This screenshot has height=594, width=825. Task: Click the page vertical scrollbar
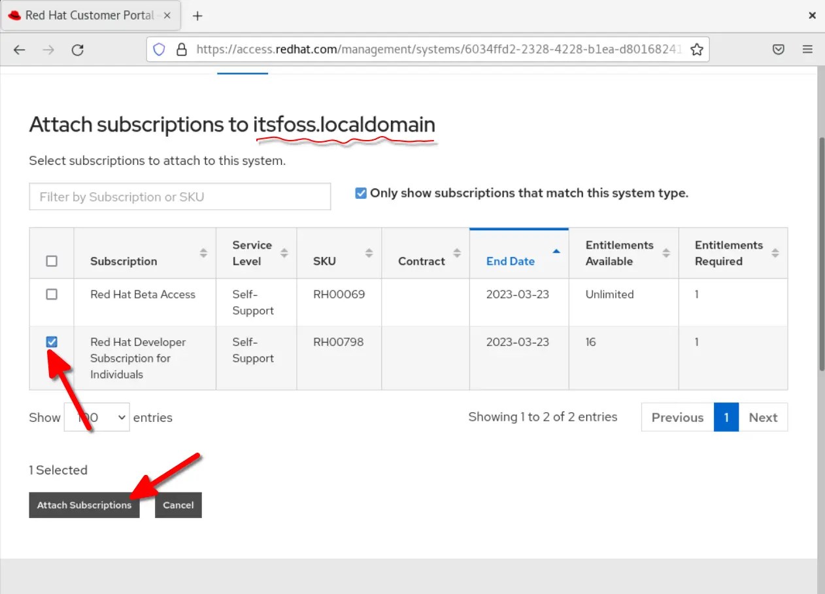point(821,255)
